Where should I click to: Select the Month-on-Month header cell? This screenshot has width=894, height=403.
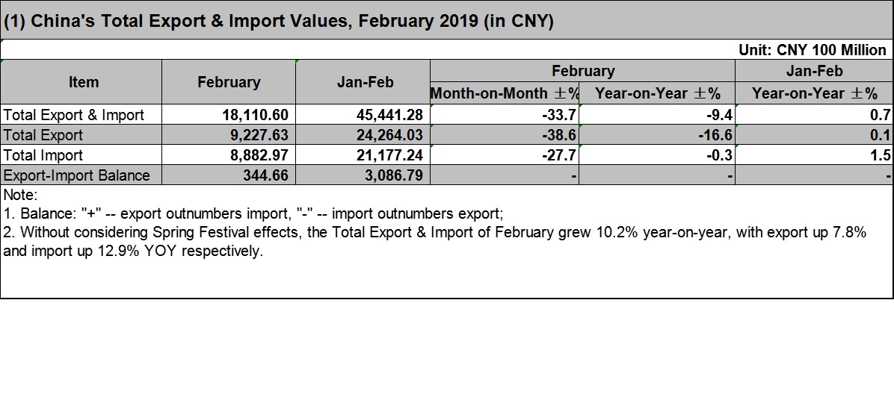coord(505,93)
